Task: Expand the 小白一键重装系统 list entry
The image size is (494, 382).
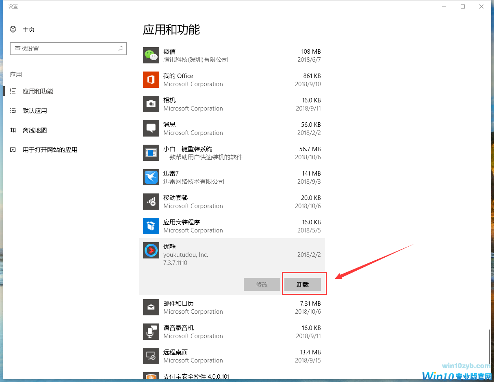Action: tap(232, 153)
